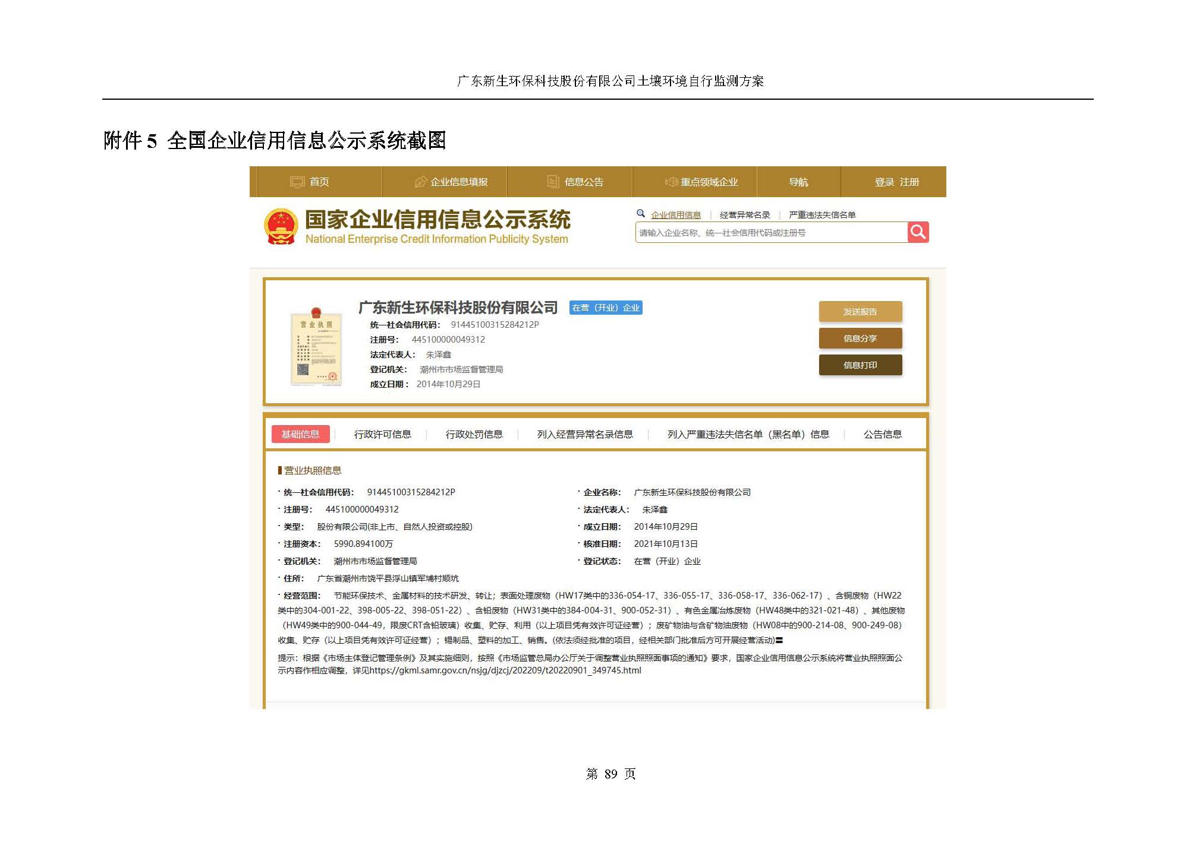The width and height of the screenshot is (1196, 845).
Task: Select the 公告信息 tab
Action: [882, 434]
